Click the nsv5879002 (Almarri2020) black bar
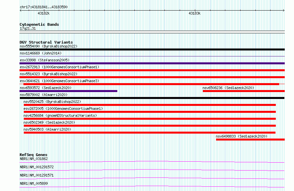This screenshot has width=294, height=191. pos(152,98)
